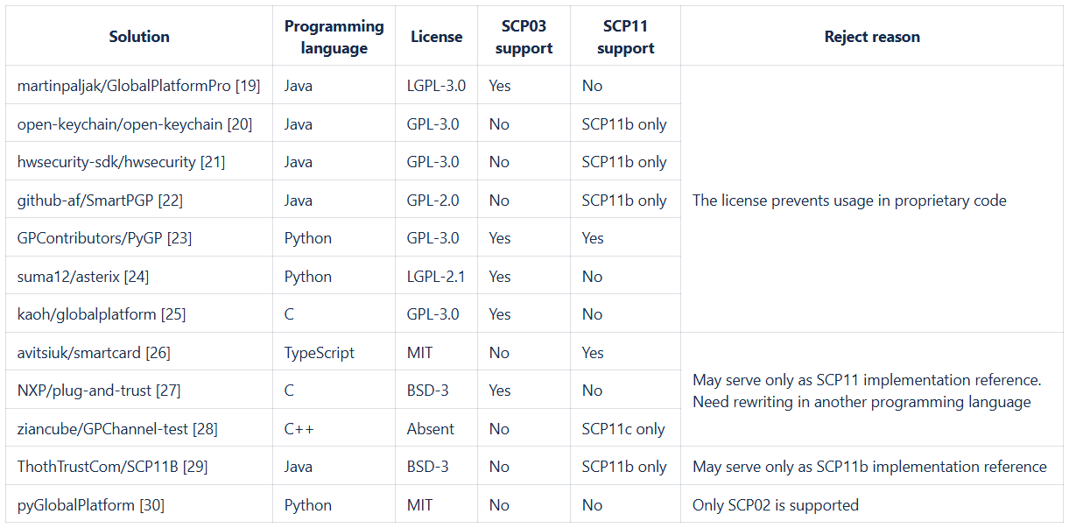Click the SCP03 support header
This screenshot has width=1069, height=528.
[x=524, y=38]
